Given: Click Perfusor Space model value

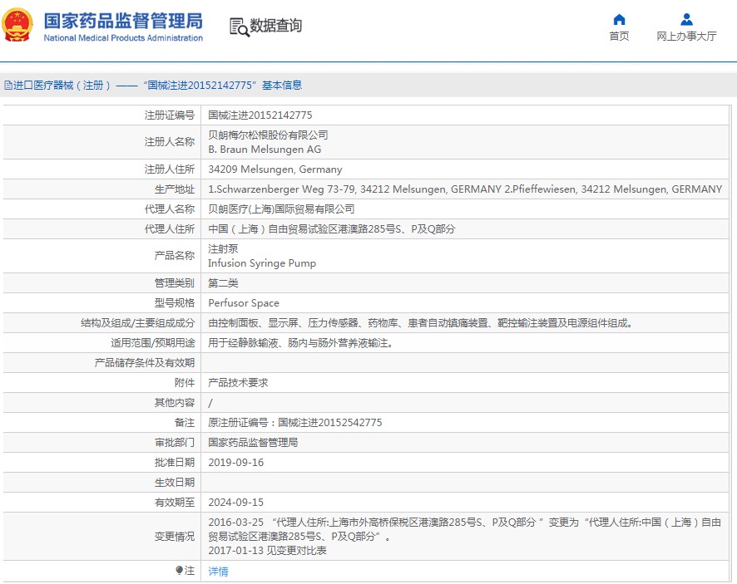Looking at the screenshot, I should [244, 303].
